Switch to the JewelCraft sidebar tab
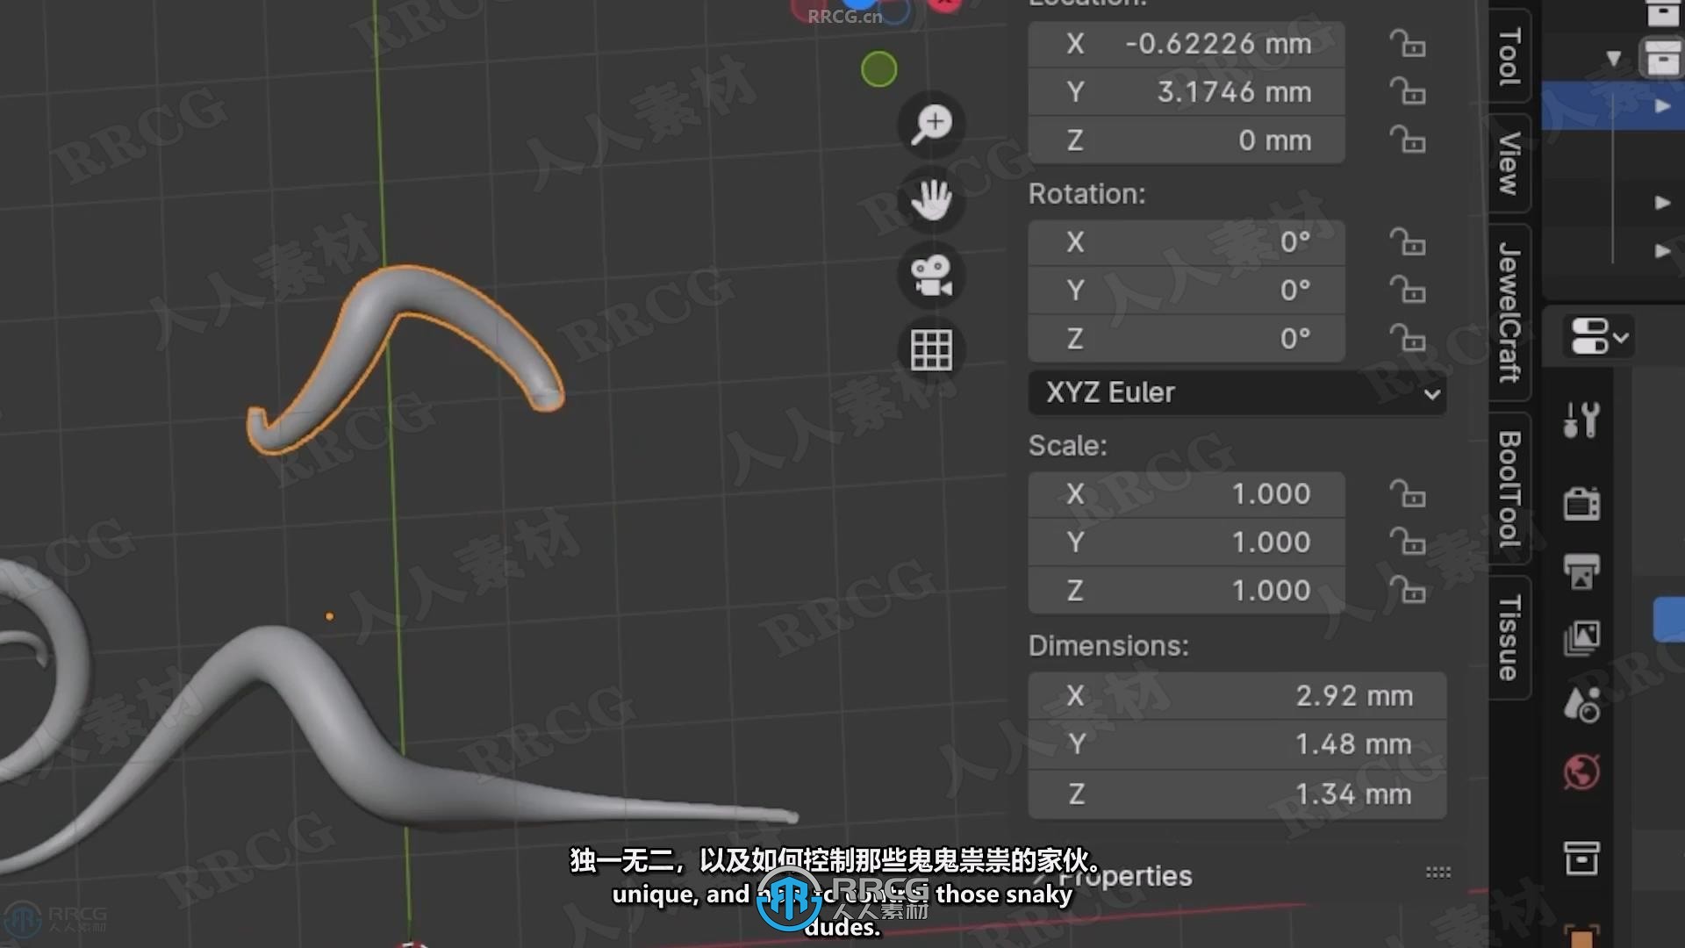This screenshot has width=1685, height=948. 1509,312
